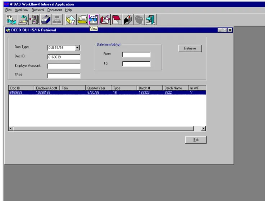Click the filing cabinet toolbar icon
The height and width of the screenshot is (201, 268).
pos(34,19)
